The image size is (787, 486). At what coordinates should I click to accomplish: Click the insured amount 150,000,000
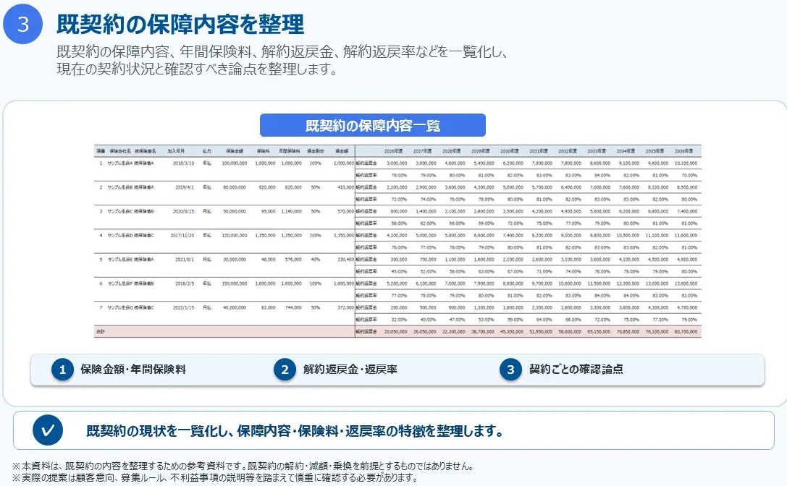tap(235, 283)
